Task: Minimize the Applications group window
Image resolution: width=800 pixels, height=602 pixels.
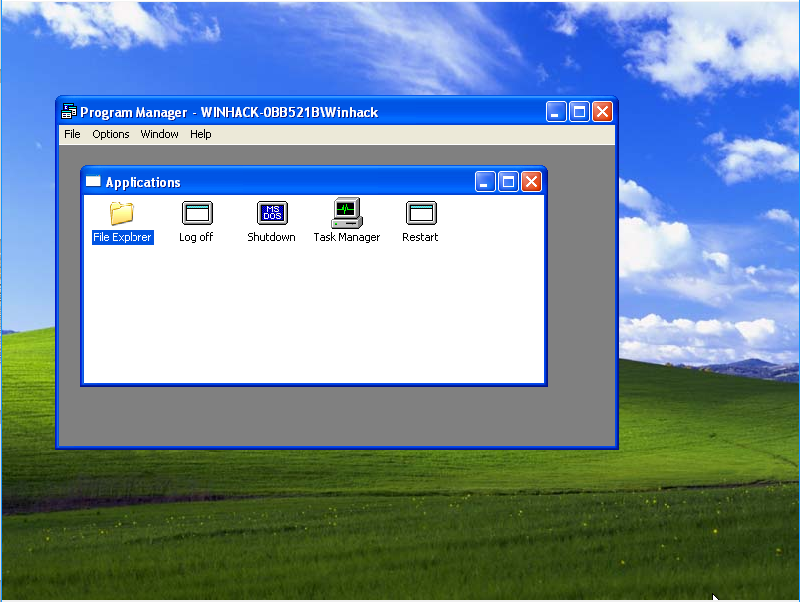Action: pos(485,182)
